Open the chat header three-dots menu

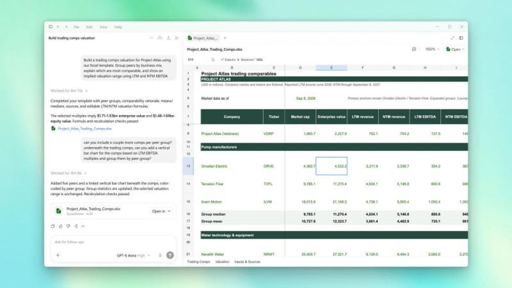pos(151,38)
